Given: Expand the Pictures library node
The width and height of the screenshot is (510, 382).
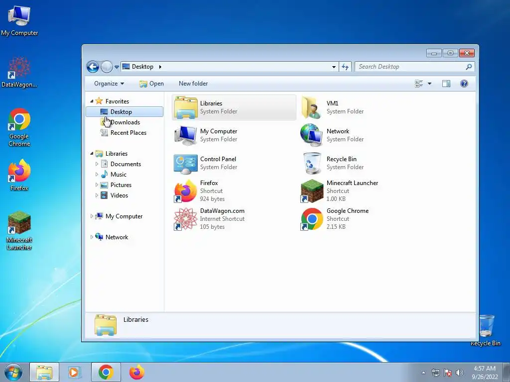Looking at the screenshot, I should [97, 185].
